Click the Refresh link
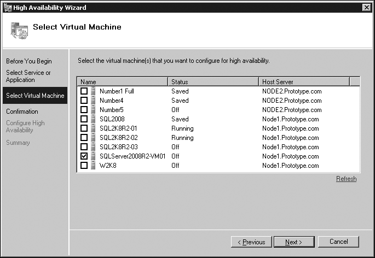Screen dimensions: 375x258 click(347, 179)
